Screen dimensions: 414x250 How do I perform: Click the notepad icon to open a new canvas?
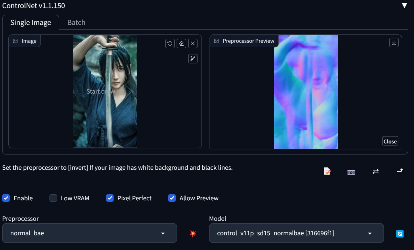point(327,171)
